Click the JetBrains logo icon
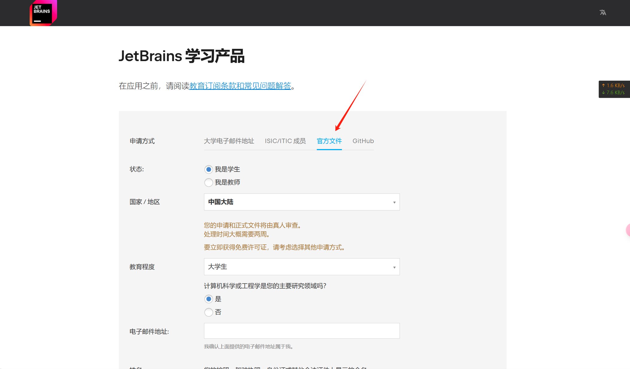 pyautogui.click(x=43, y=13)
